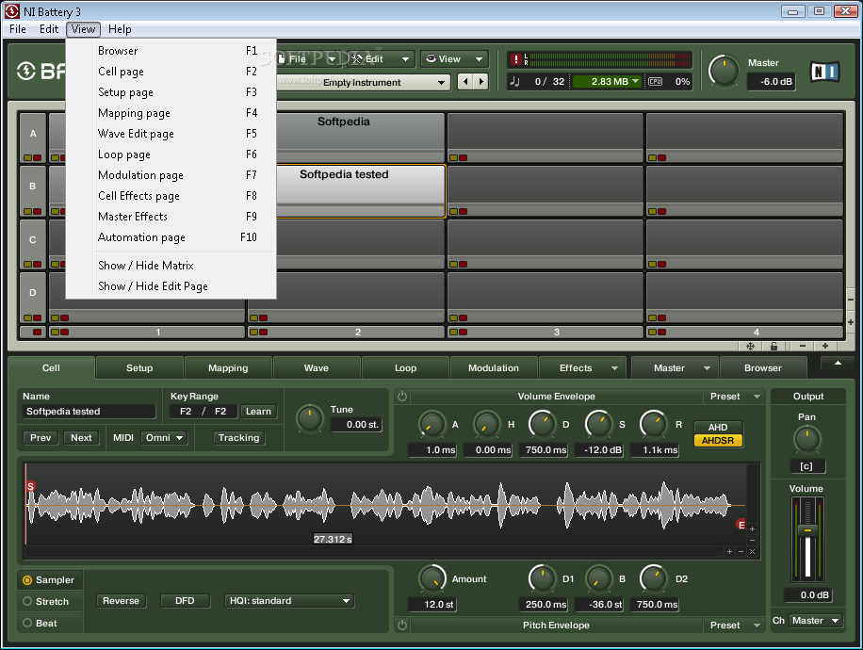Screen dimensions: 863x650
Task: Click the CPU meter icon
Action: (655, 81)
